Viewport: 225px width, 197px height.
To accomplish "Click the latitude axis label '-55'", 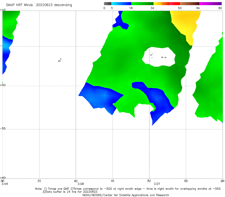I will click(x=3, y=128).
